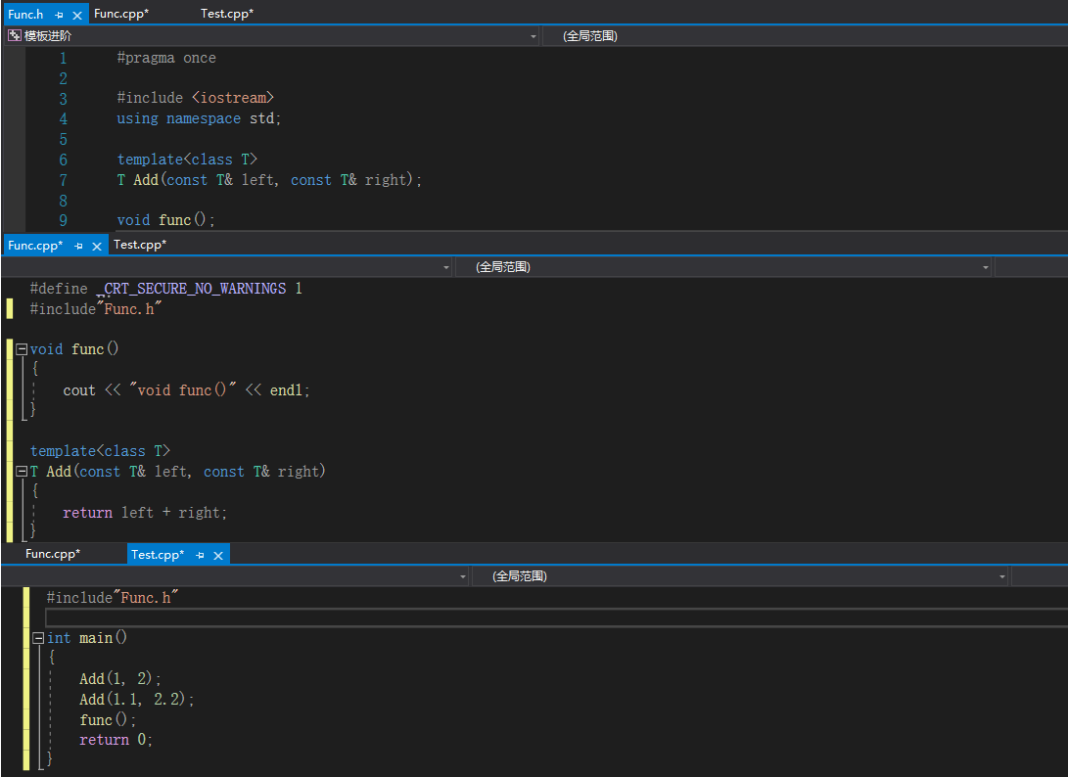Click the pin icon on the active Test.cpp* tab
This screenshot has width=1068, height=777.
coord(201,555)
